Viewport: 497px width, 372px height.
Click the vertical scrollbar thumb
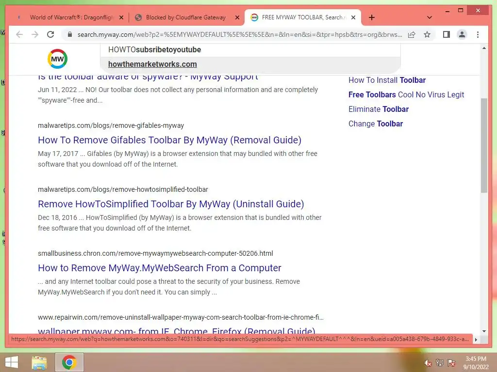click(484, 145)
